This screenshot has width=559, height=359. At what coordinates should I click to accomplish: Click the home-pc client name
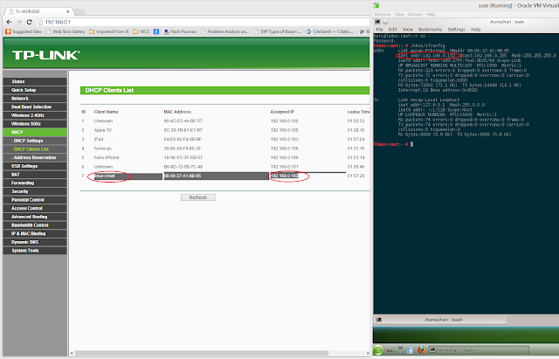pyautogui.click(x=103, y=148)
